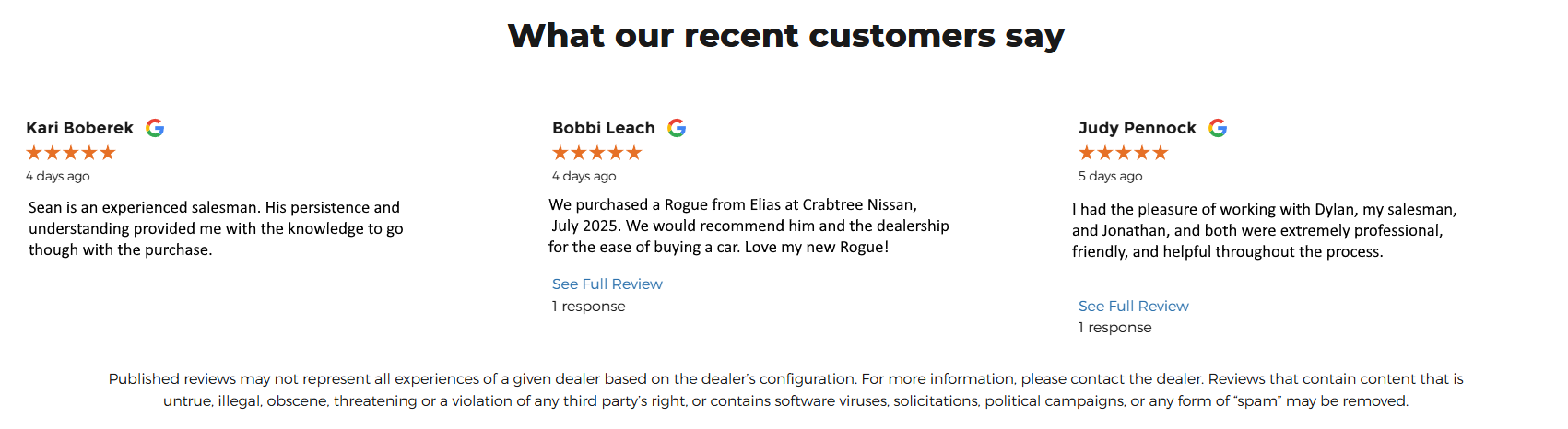Select reviewer name Judy Pennock
The width and height of the screenshot is (1568, 429).
[x=1138, y=128]
